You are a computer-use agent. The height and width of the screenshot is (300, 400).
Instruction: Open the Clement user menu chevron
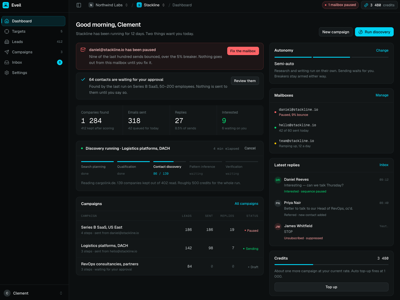click(x=61, y=293)
